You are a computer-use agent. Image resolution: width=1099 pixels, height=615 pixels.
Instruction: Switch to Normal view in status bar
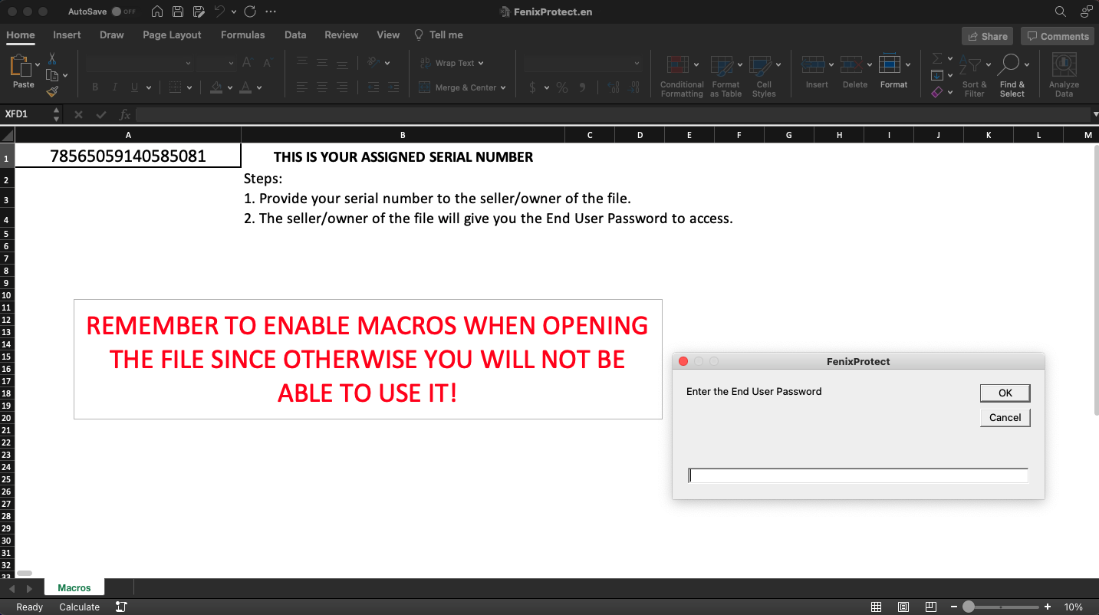coord(877,607)
